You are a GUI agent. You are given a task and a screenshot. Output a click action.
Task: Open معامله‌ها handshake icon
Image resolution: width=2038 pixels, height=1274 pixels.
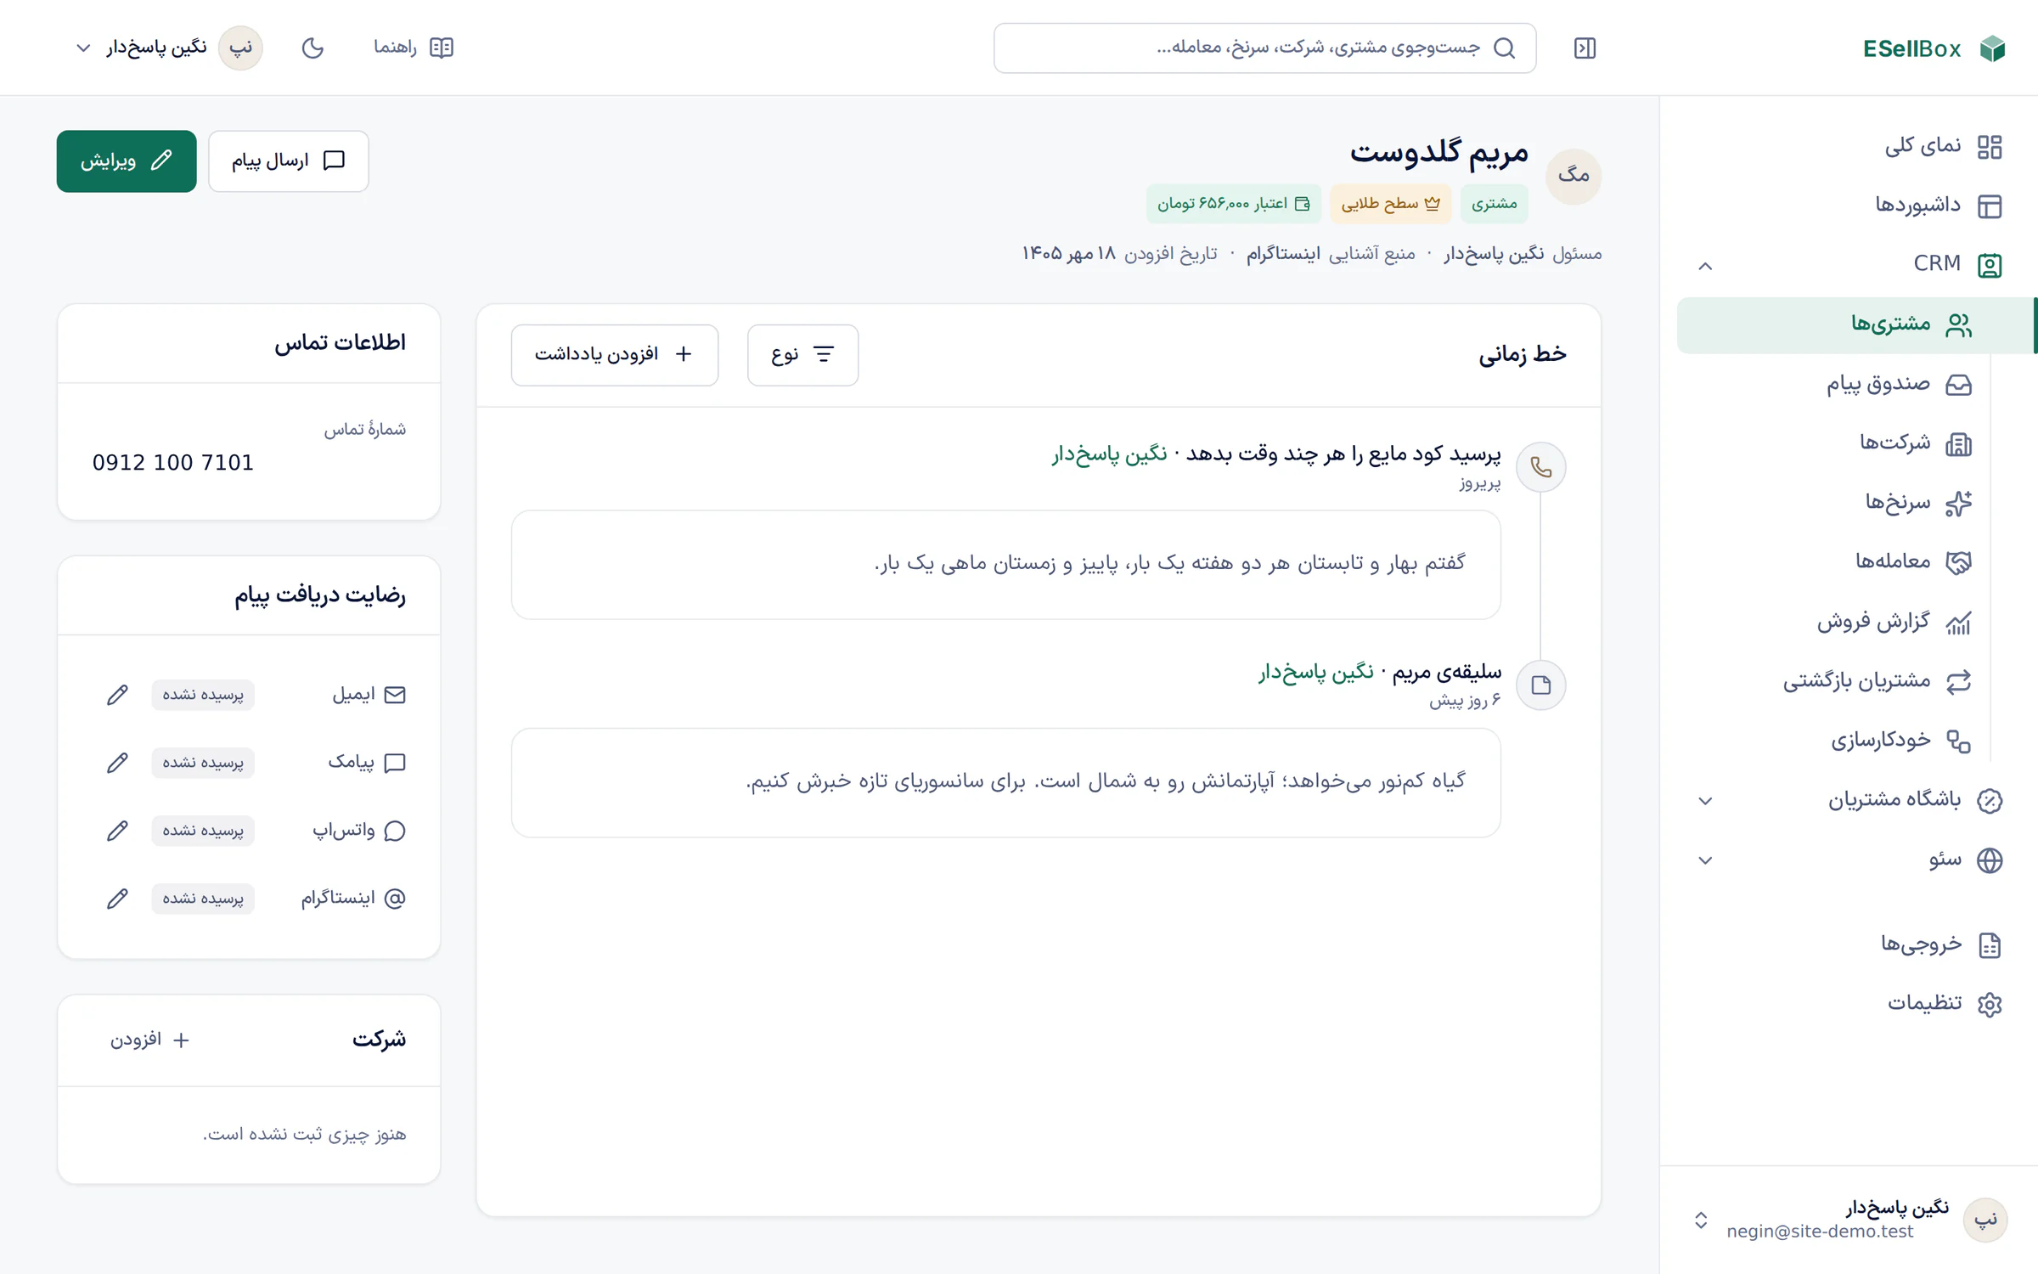click(x=1958, y=562)
